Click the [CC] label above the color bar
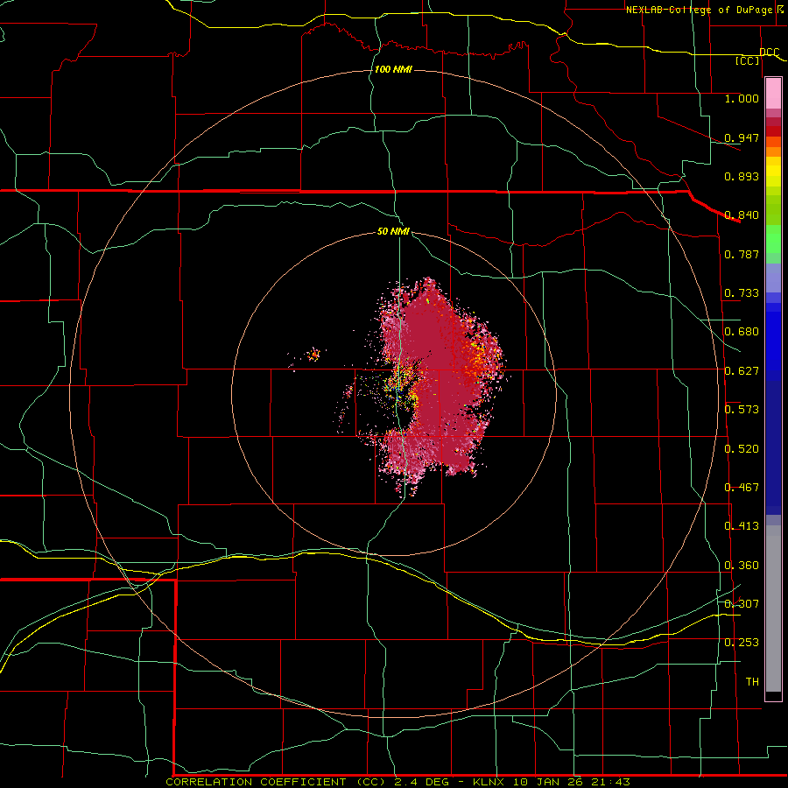Screen dimensions: 788x788 click(x=748, y=60)
